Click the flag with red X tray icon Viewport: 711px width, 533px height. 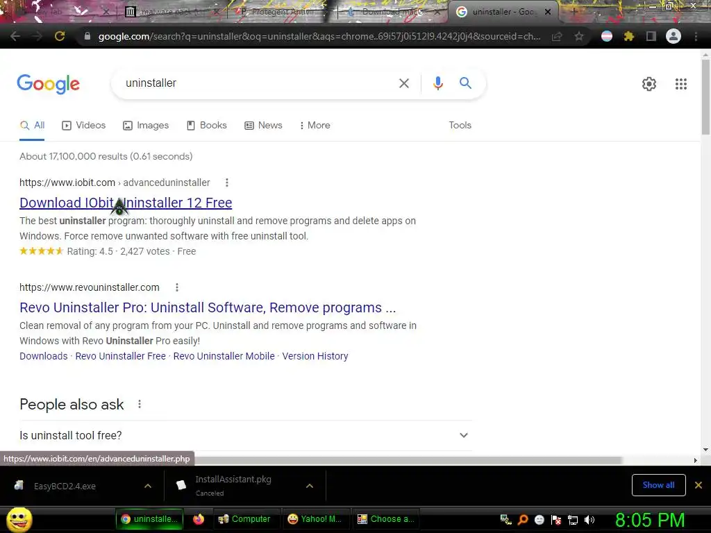tap(556, 520)
